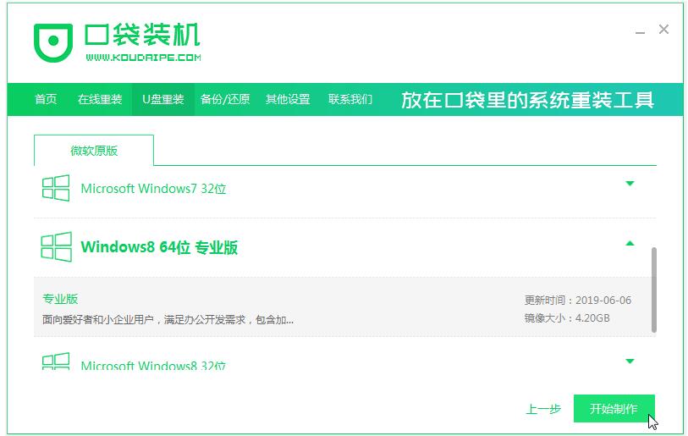Close the 口袋装机 window
The image size is (688, 436).
click(663, 30)
